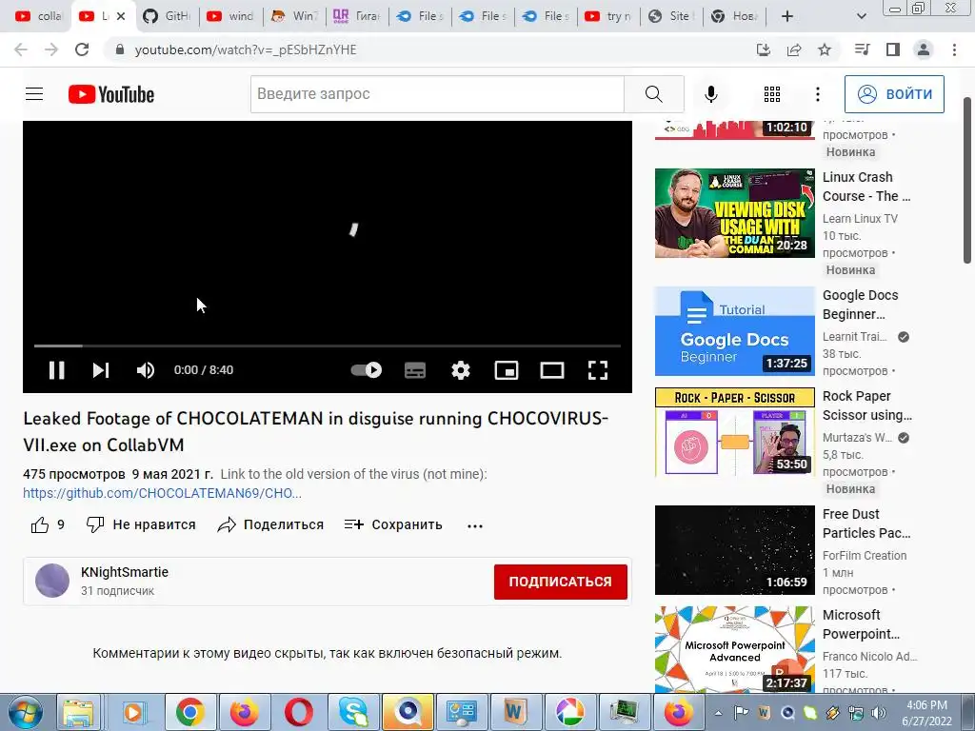
Task: Open the Chrome profile avatar
Action: click(x=924, y=49)
